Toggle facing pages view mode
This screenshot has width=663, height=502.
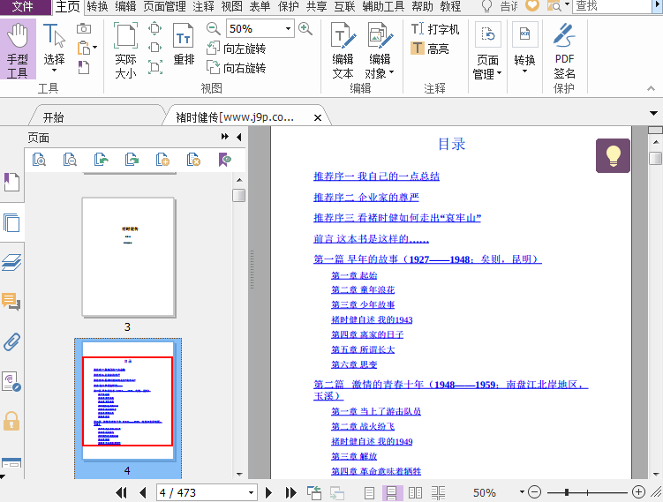click(x=415, y=492)
